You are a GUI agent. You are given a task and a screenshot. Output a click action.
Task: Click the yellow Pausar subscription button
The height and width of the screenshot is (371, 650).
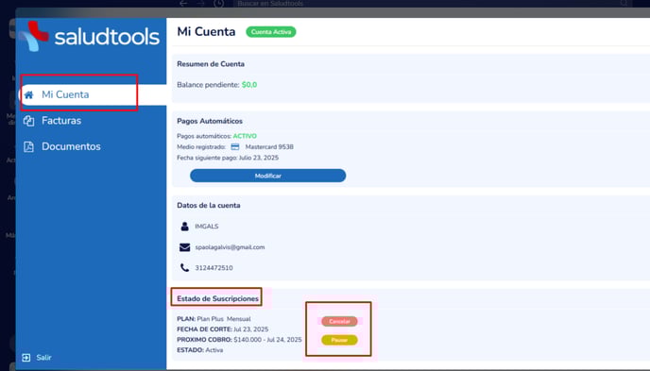(x=339, y=340)
